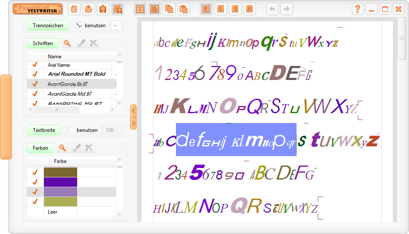Open a file with the folder icon

pyautogui.click(x=88, y=9)
